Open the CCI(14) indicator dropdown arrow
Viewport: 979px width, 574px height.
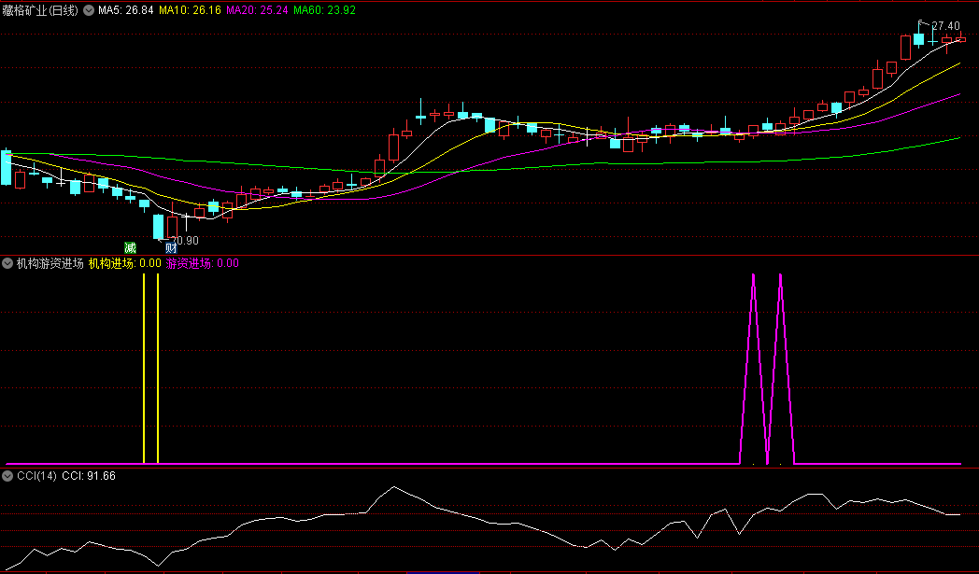click(x=7, y=476)
